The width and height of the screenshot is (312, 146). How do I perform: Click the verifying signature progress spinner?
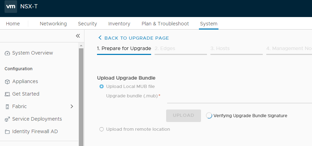tap(209, 115)
